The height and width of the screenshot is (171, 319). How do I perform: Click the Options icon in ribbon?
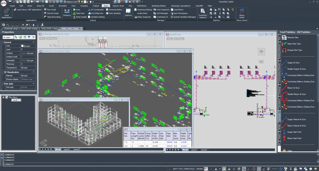point(129,12)
